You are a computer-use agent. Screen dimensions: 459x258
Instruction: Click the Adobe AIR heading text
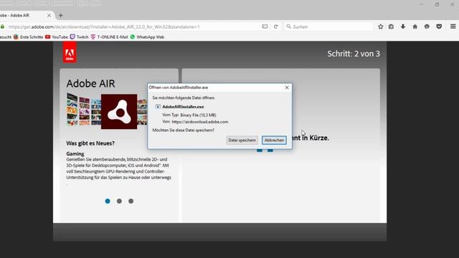(x=91, y=84)
